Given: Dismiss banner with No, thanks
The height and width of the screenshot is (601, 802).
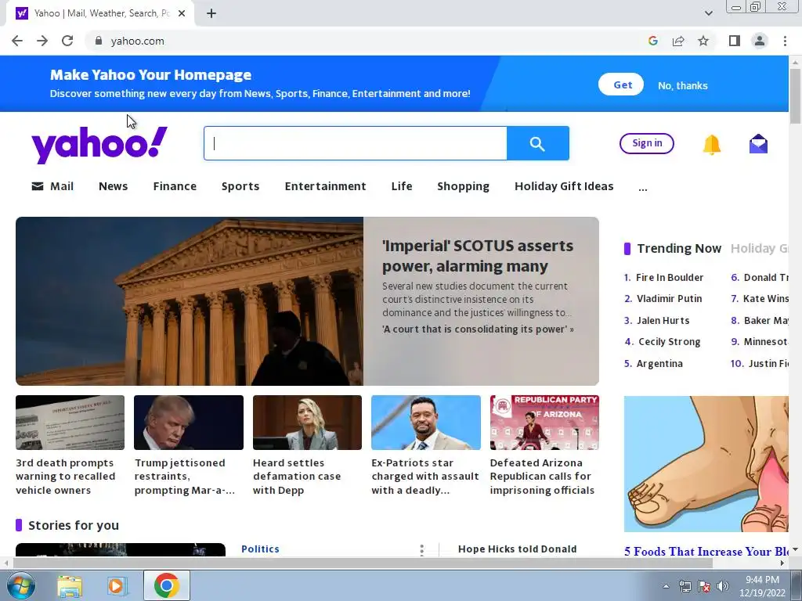Looking at the screenshot, I should click(x=683, y=85).
